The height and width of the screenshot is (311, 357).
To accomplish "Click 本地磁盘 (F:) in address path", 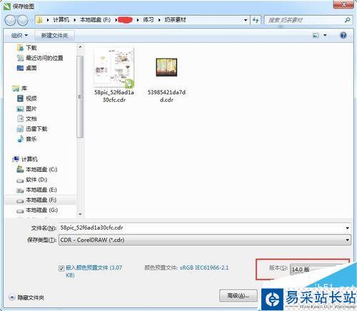I will click(95, 20).
